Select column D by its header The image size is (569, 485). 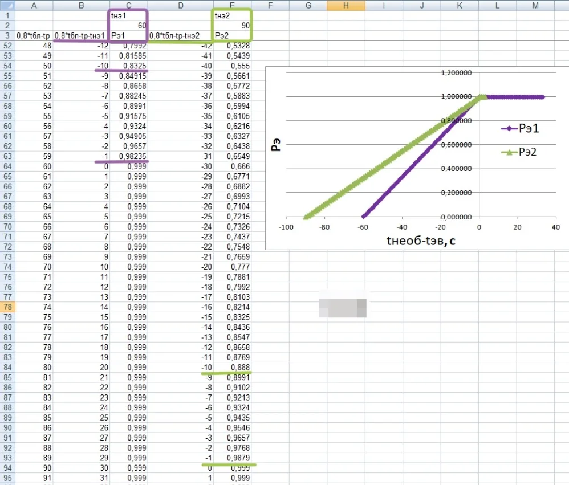[x=181, y=5]
